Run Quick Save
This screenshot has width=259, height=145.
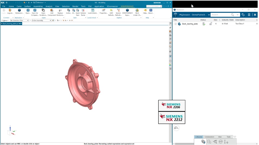tap(78, 11)
